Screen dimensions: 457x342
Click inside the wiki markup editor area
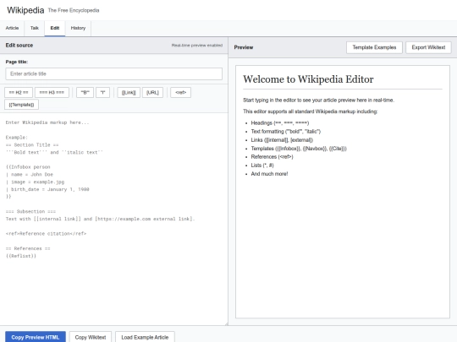(113, 219)
